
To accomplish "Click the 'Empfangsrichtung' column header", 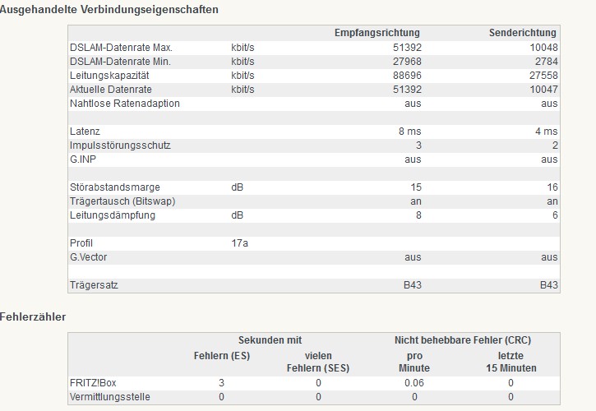I will tap(377, 33).
